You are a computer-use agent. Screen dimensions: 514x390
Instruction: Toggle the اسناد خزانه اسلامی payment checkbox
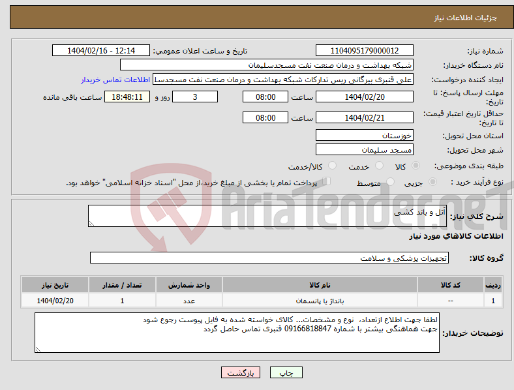click(x=327, y=181)
